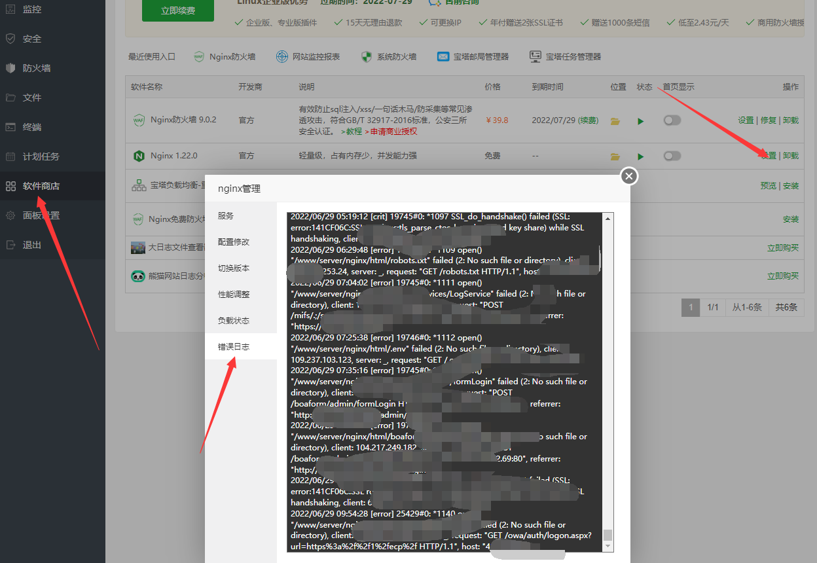Open the 终端 terminal icon
This screenshot has width=817, height=563.
[x=10, y=127]
